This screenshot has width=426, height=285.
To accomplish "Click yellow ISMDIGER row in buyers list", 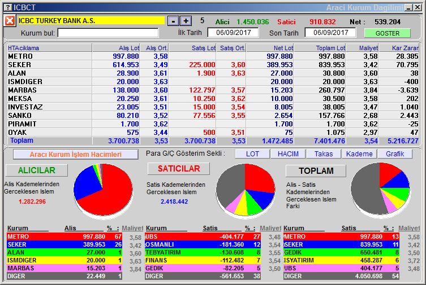I will click(x=64, y=260).
